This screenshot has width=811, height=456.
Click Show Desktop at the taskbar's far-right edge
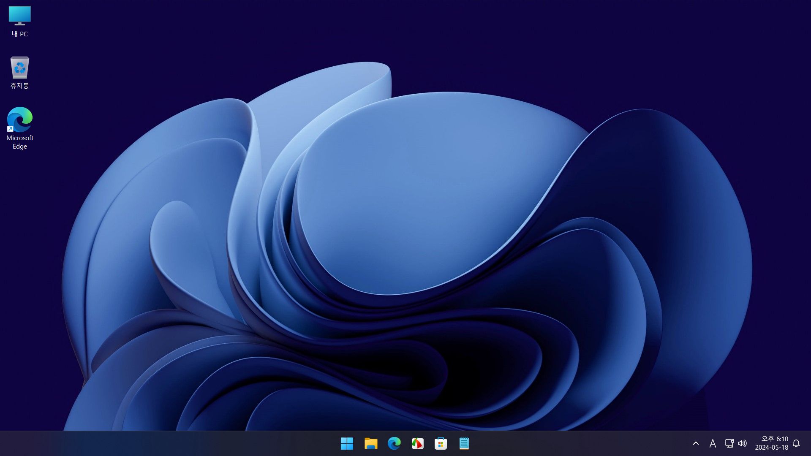pyautogui.click(x=809, y=443)
